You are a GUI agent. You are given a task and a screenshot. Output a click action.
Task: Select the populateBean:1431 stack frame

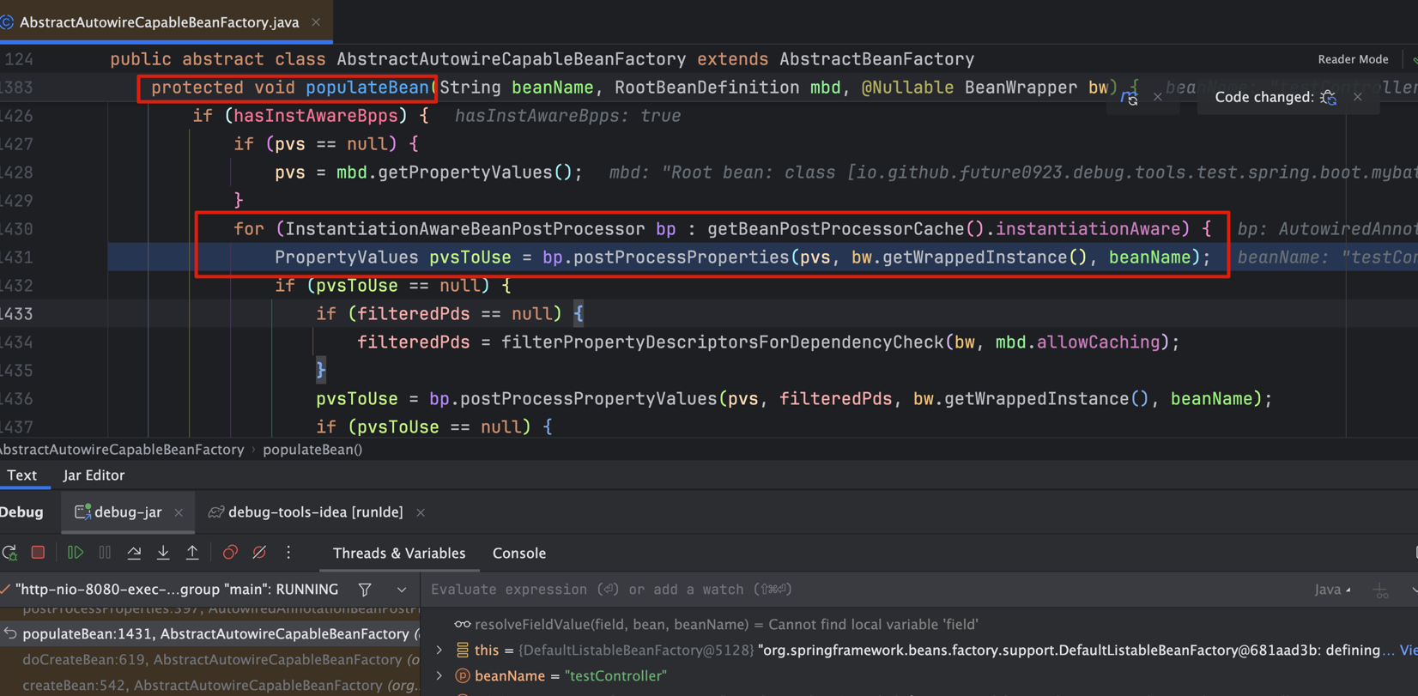(x=210, y=634)
